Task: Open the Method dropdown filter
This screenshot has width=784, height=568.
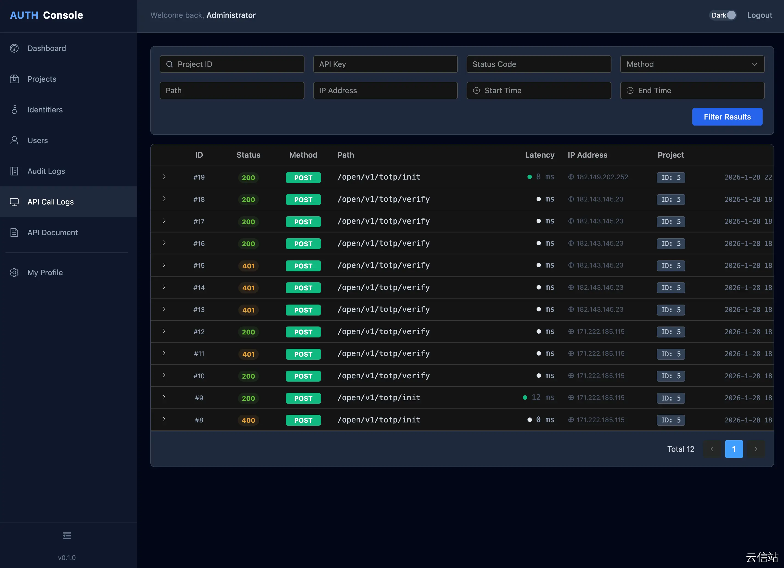Action: [692, 64]
